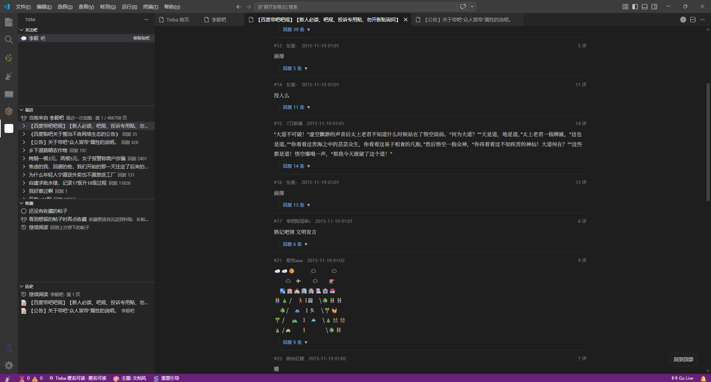Click 主题: 文档风 in status bar

(x=130, y=378)
